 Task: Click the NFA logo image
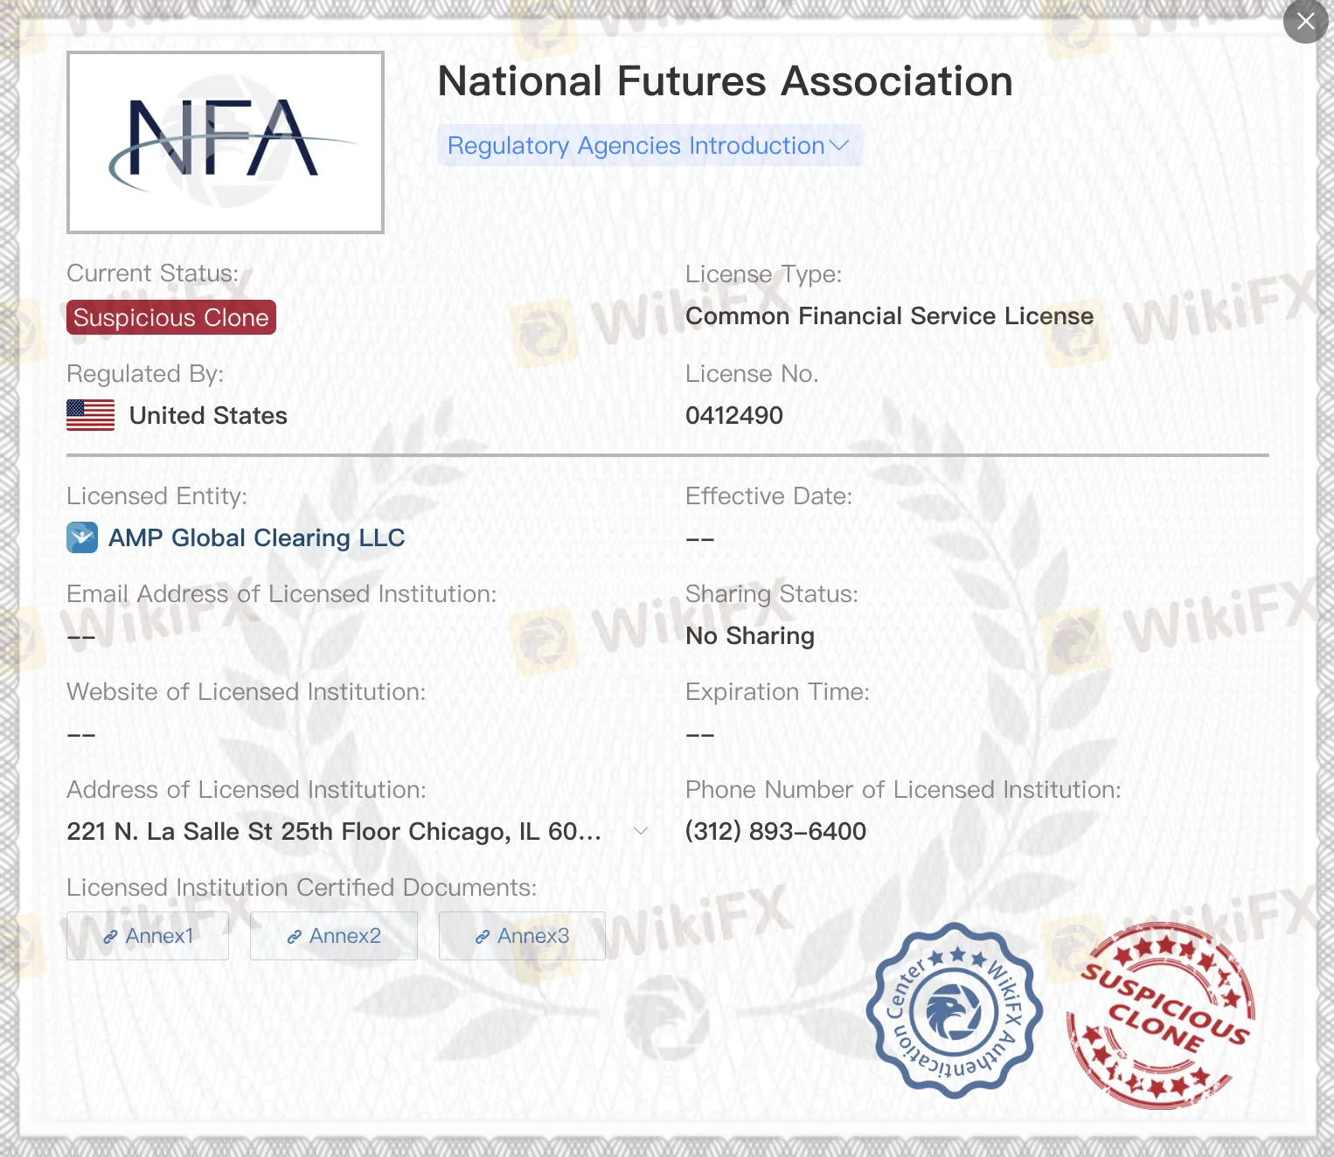[x=226, y=142]
